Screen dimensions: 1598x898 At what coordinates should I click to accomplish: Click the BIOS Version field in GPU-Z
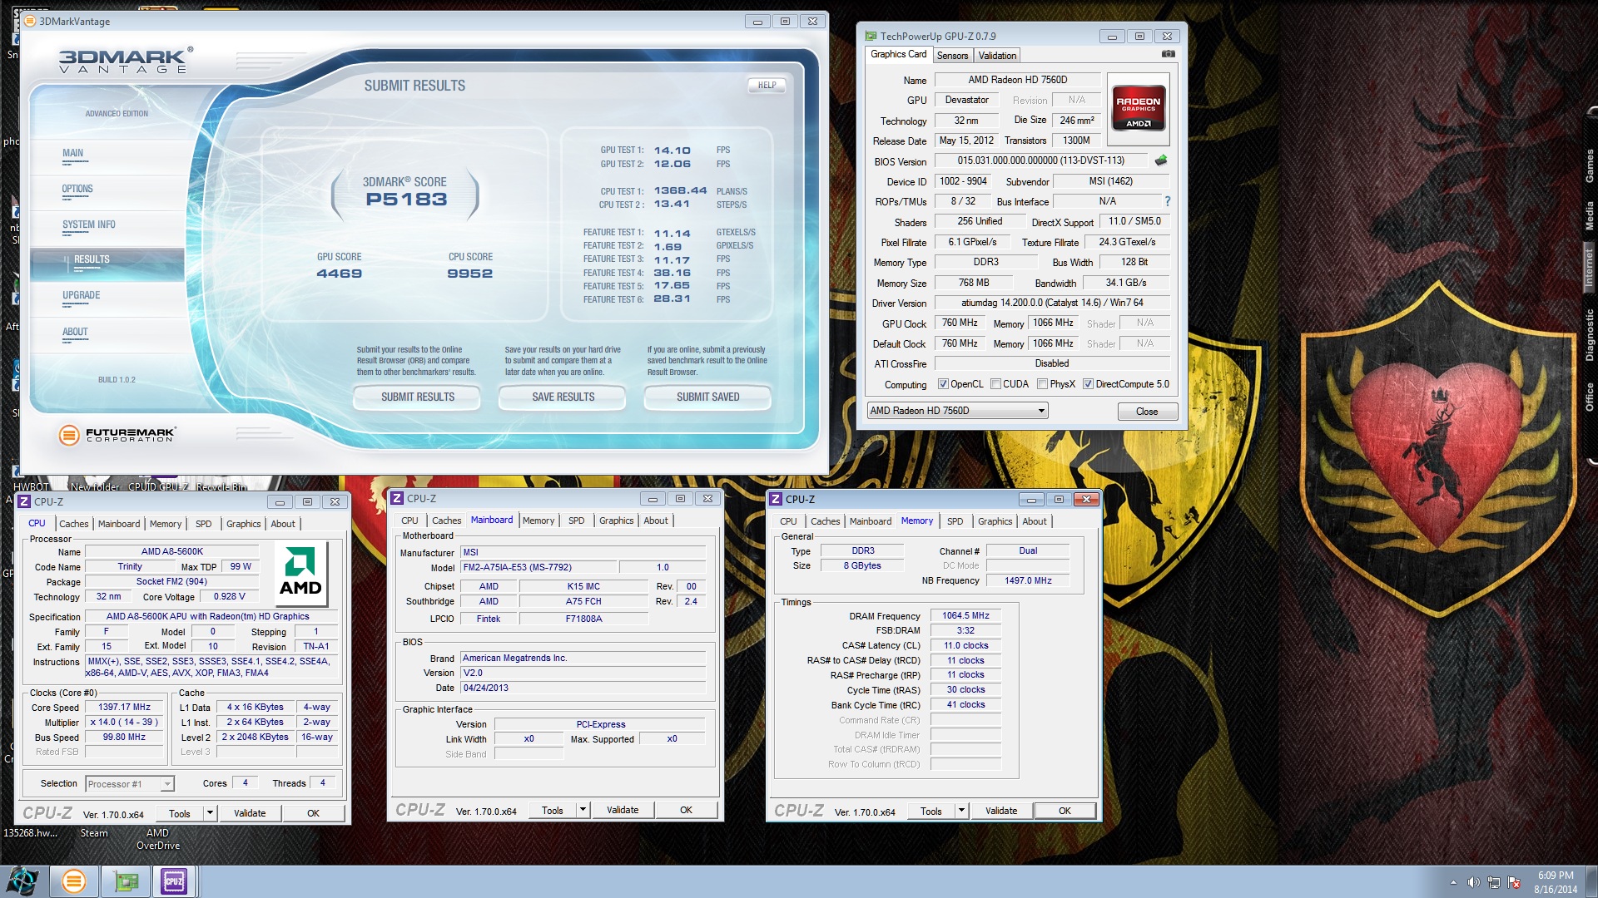(1040, 160)
